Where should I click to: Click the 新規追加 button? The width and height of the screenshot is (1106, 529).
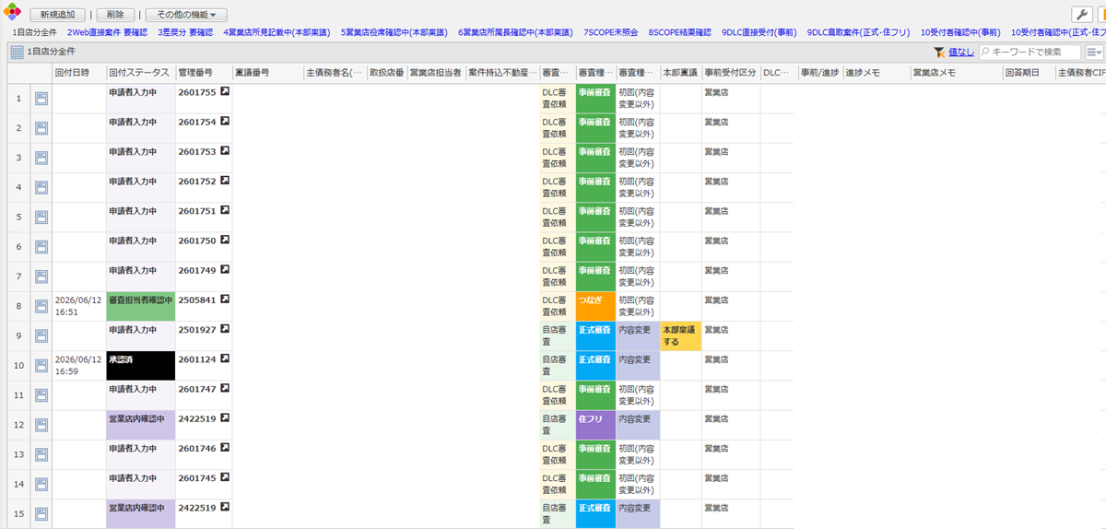[57, 15]
